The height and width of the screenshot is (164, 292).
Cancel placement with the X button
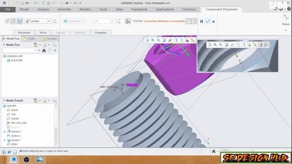(214, 21)
